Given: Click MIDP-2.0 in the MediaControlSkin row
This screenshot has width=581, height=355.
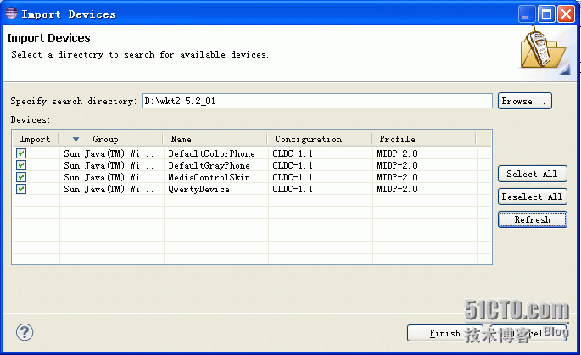Looking at the screenshot, I should click(x=397, y=177).
